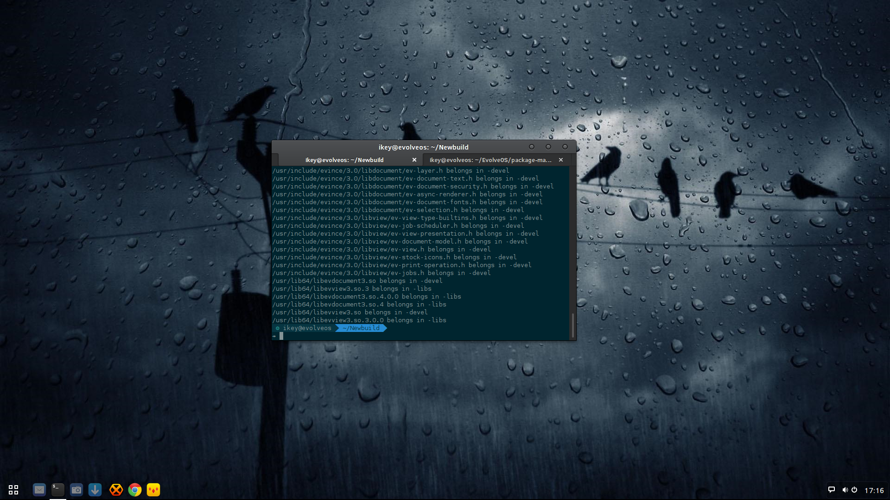Screen dimensions: 890x500
Task: Open the notifications speech bubble icon
Action: point(832,490)
